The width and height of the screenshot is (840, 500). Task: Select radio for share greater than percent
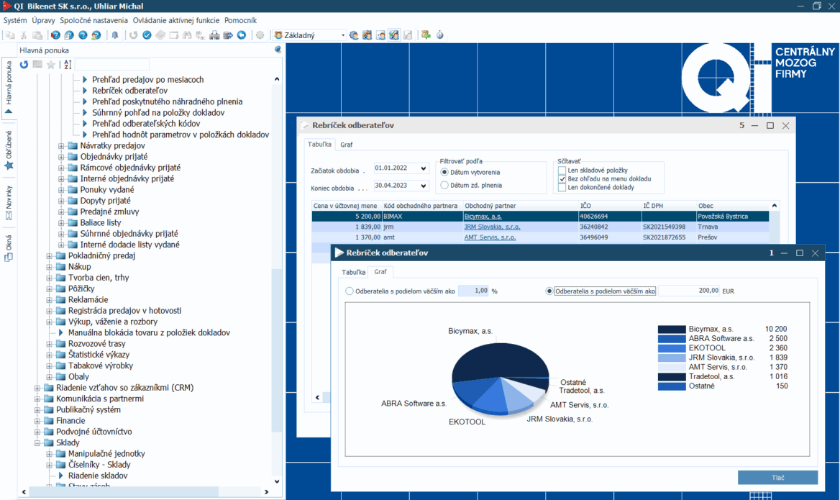coord(350,291)
